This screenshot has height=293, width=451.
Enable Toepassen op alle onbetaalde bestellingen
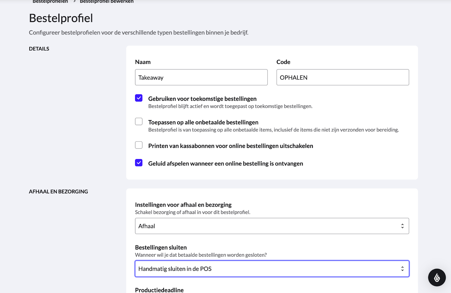point(139,122)
